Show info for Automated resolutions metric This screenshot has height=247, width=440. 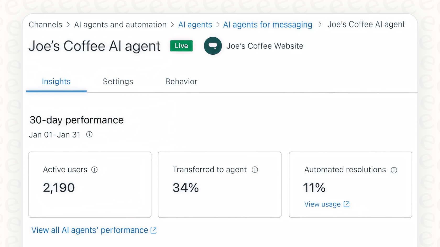pyautogui.click(x=394, y=170)
